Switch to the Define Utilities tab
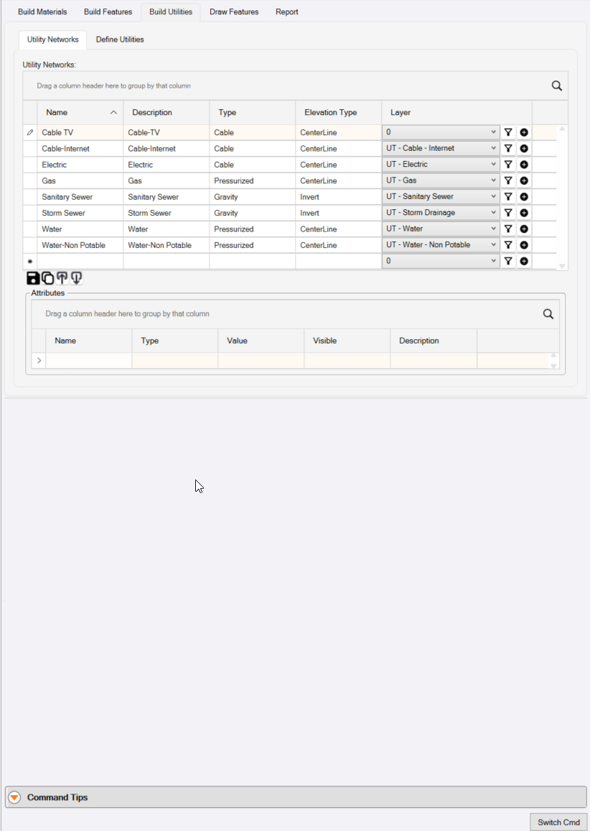 click(120, 40)
